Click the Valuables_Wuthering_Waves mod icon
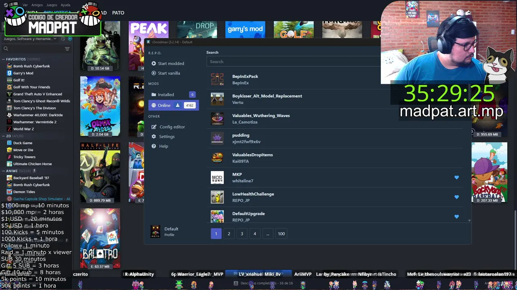This screenshot has width=517, height=290. (x=217, y=119)
